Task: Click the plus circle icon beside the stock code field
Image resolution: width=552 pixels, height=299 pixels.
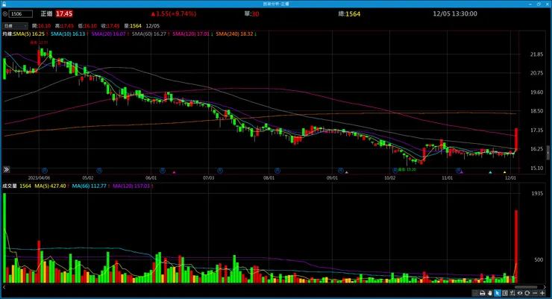Action: [5, 14]
